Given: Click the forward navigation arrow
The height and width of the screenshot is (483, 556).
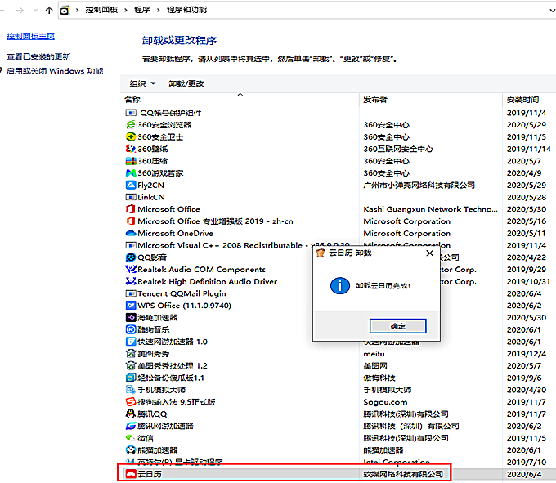Looking at the screenshot, I should 20,11.
